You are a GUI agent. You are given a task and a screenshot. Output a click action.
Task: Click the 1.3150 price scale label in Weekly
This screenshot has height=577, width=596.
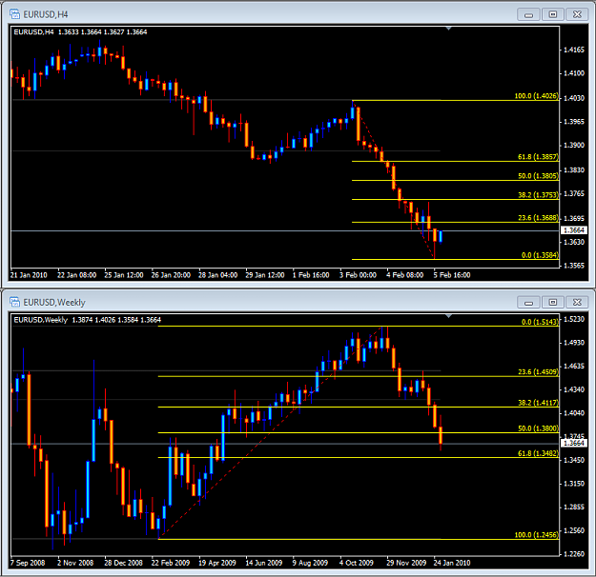[x=574, y=484]
